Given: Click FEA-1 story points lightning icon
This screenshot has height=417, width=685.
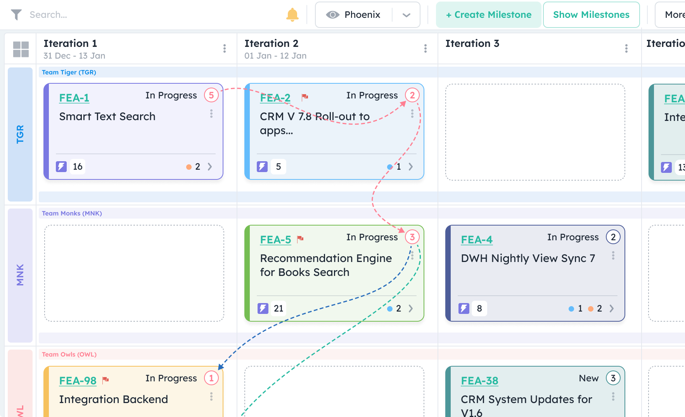Looking at the screenshot, I should tap(61, 167).
